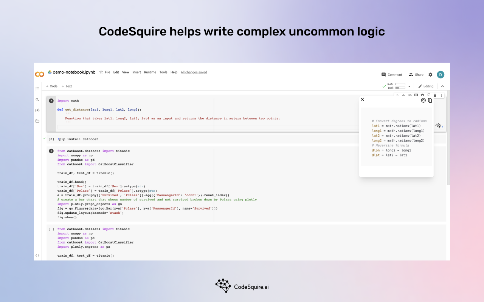This screenshot has width=484, height=302.
Task: Run the get_distance code cell
Action: click(51, 101)
